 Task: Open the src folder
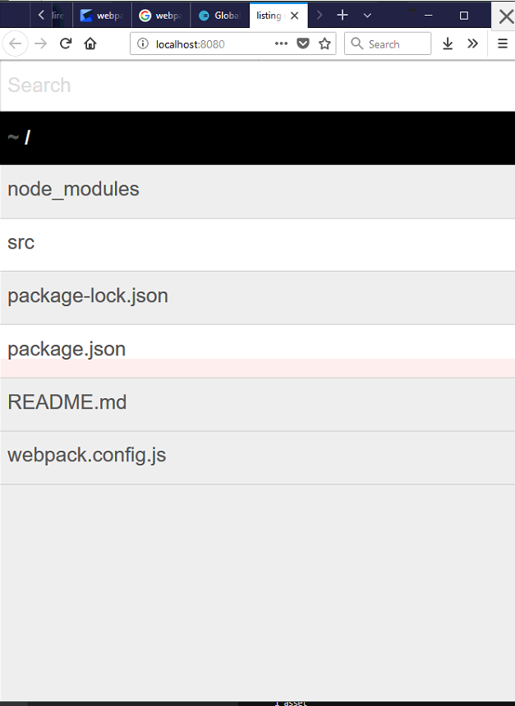[21, 243]
